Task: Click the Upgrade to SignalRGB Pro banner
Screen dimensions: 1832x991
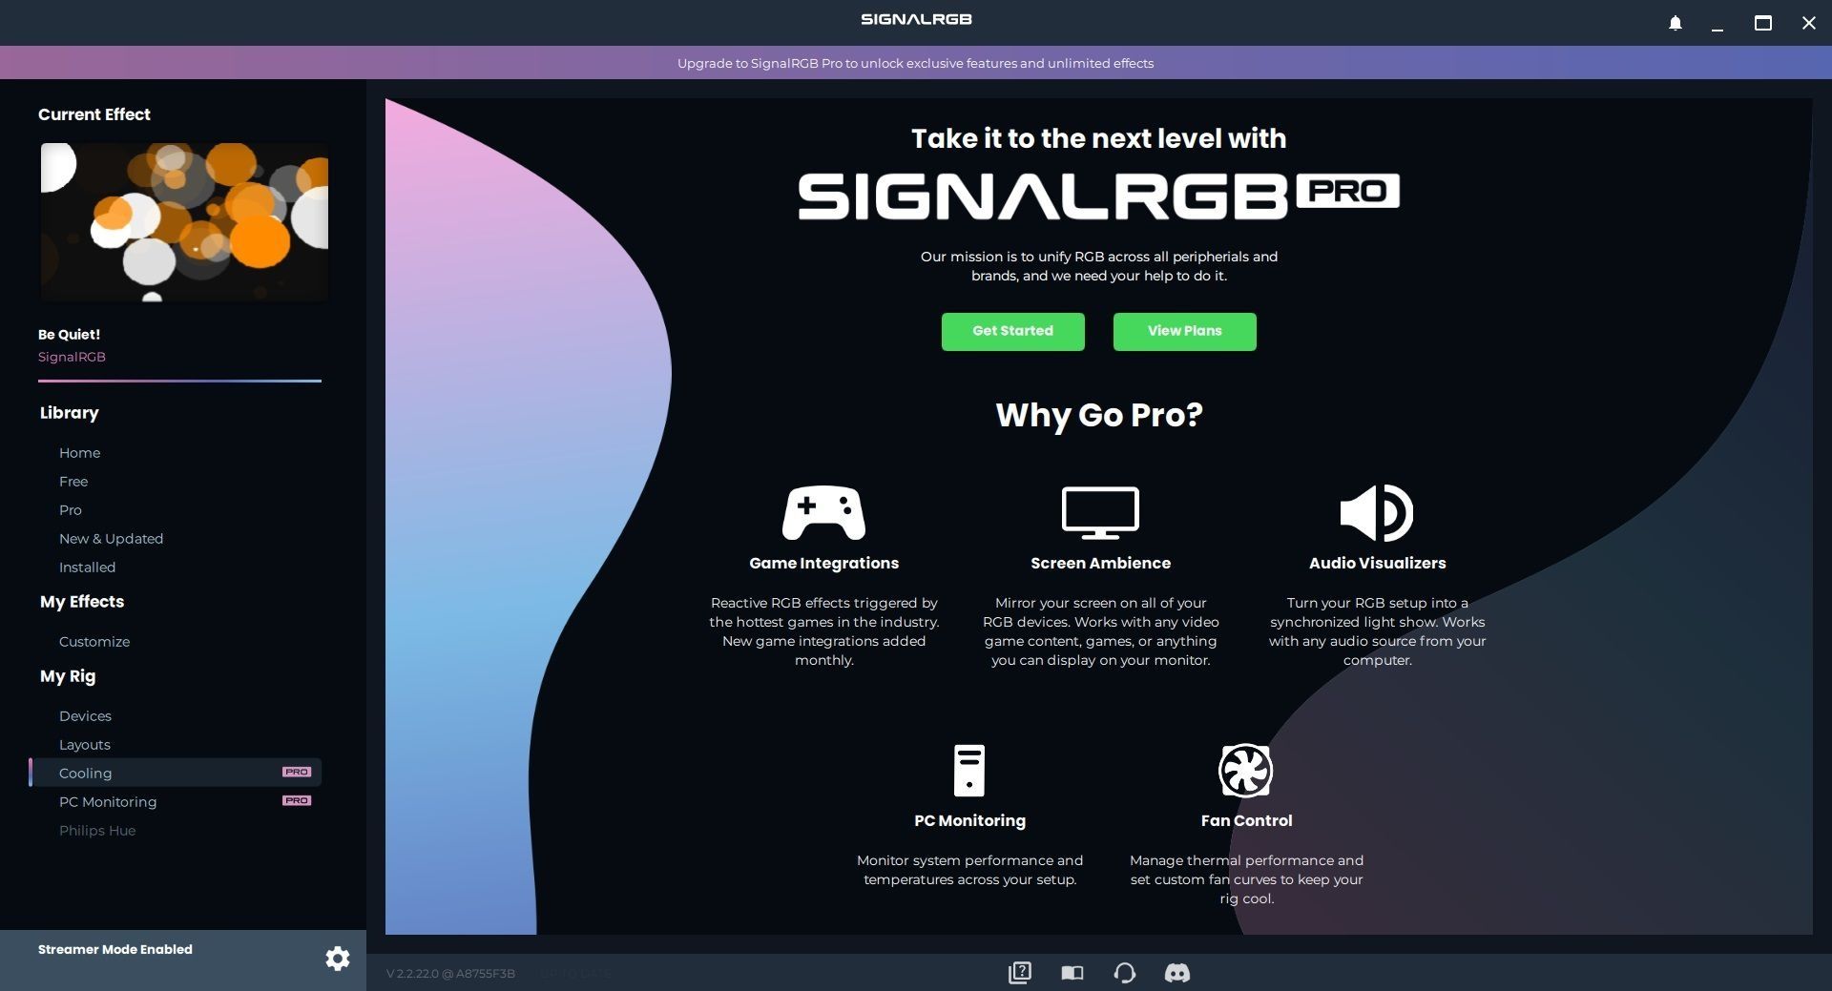Action: [x=915, y=63]
